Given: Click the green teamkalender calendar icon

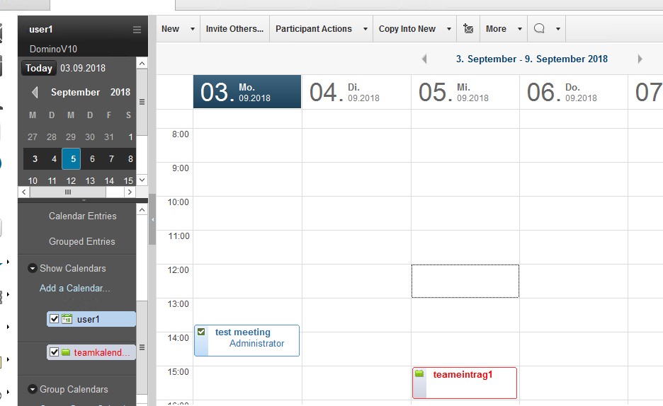Looking at the screenshot, I should pos(66,352).
